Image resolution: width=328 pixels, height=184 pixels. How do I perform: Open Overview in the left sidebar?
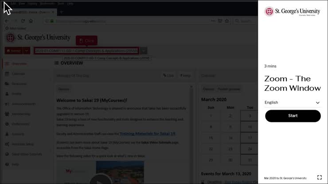(19, 64)
